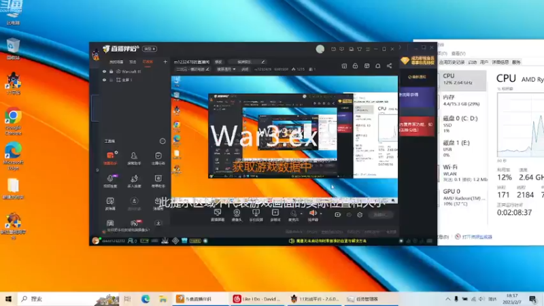Viewport: 544px width, 306px height.
Task: Click the layout icon left of the preview padlock
Action: pos(344,65)
